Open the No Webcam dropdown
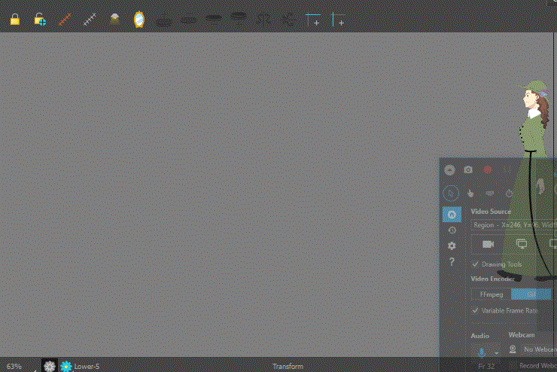The image size is (557, 372). point(539,349)
